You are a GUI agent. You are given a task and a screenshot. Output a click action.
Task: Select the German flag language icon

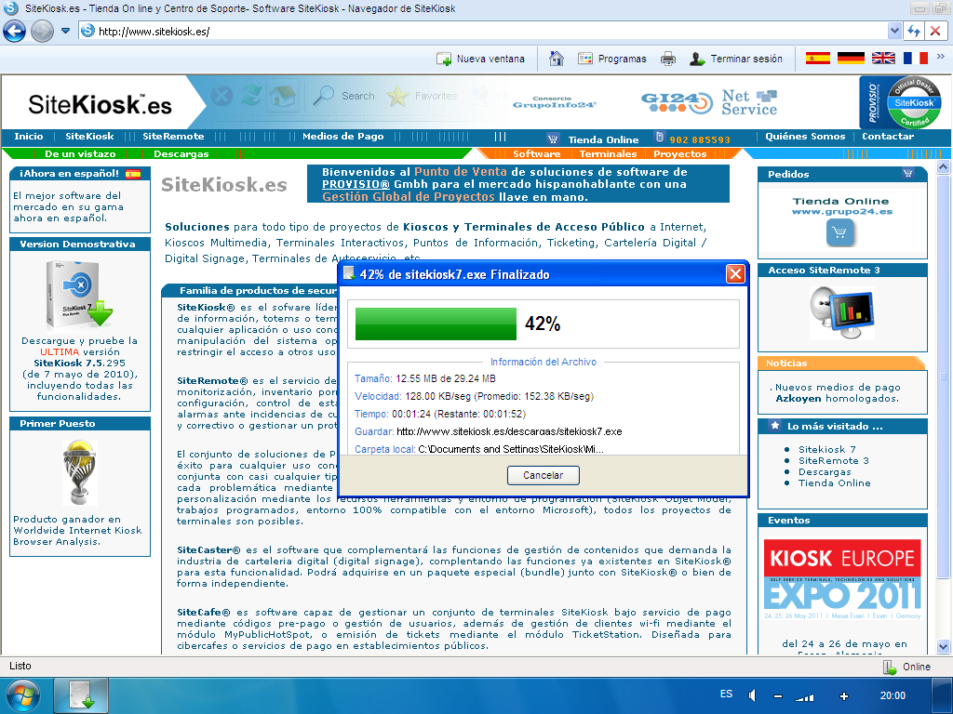[x=851, y=59]
